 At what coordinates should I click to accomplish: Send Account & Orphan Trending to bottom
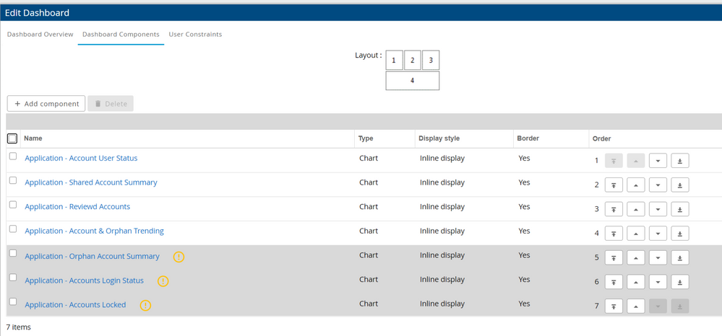(679, 234)
